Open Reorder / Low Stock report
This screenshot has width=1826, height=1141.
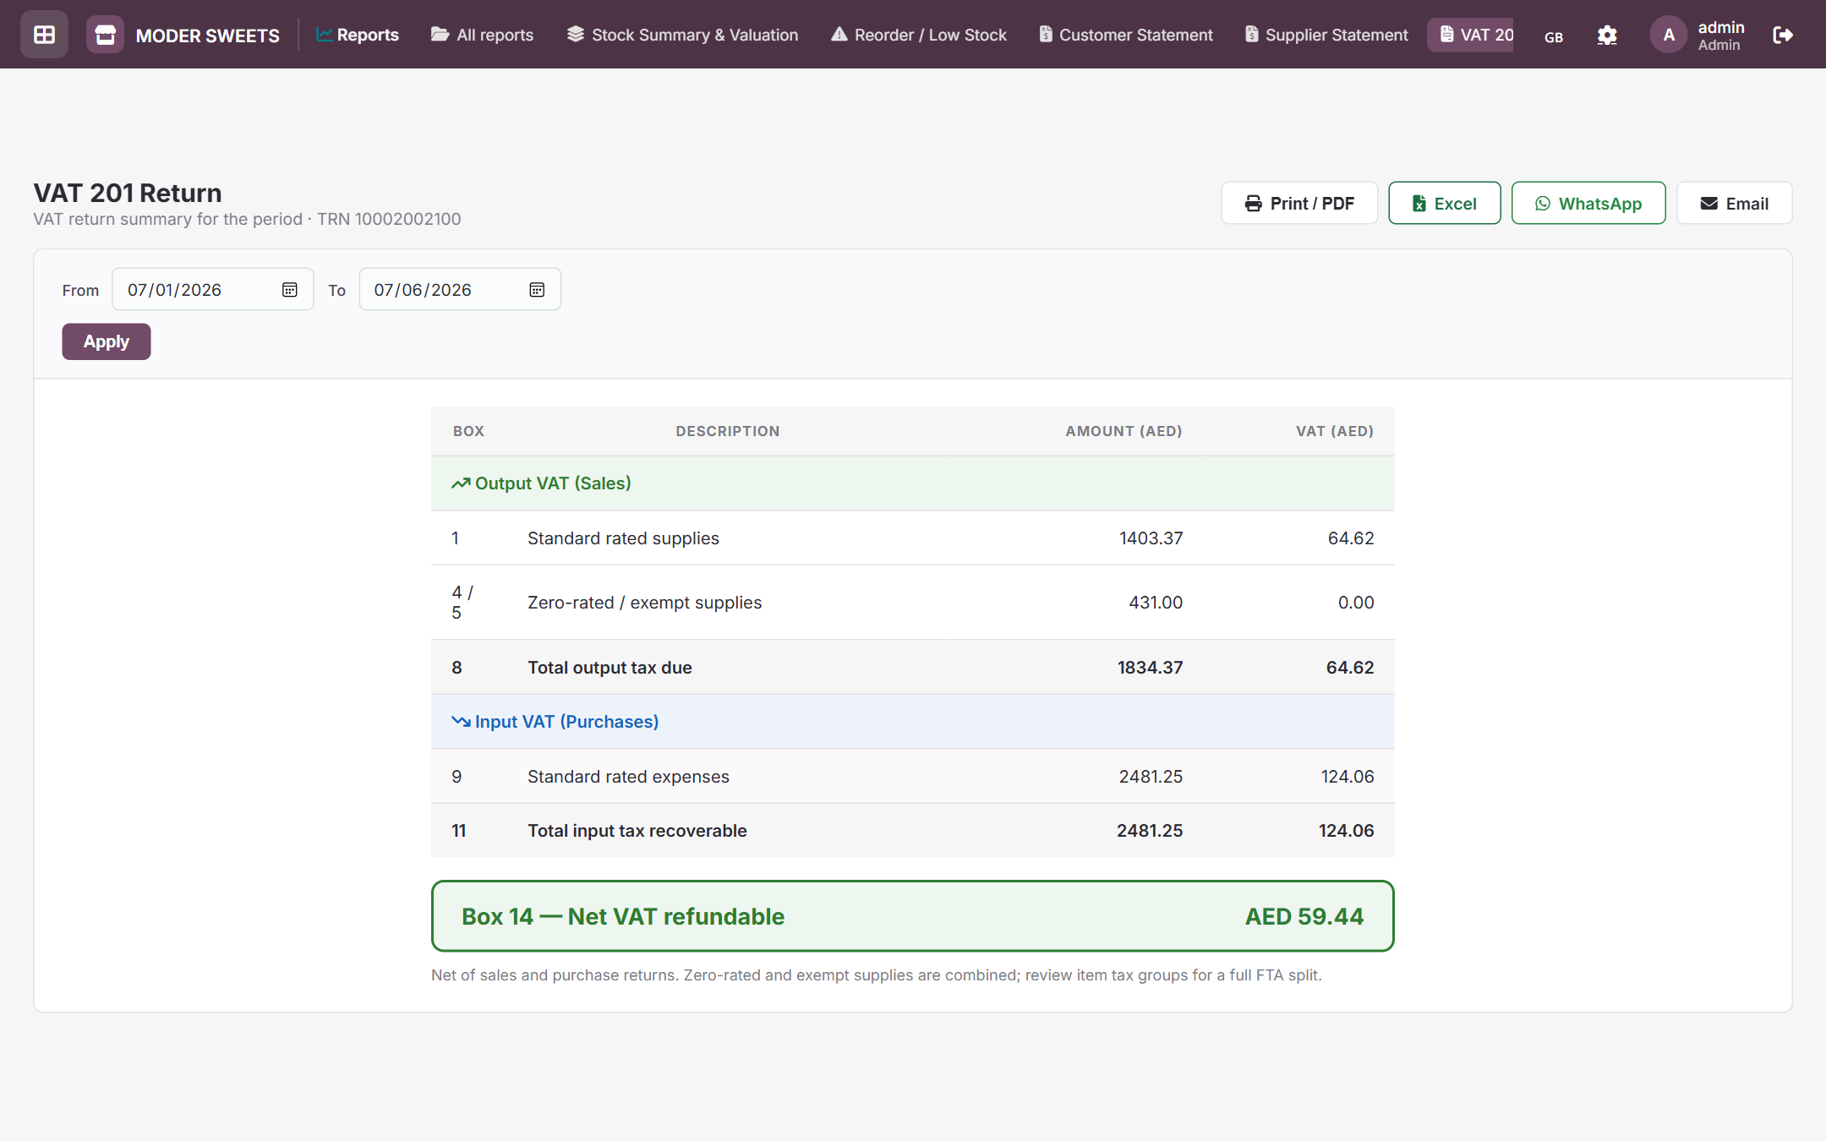coord(919,35)
